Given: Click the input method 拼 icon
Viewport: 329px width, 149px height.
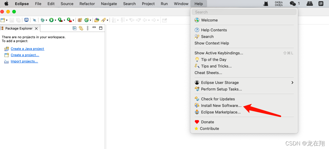Looking at the screenshot, I should click(321, 4).
